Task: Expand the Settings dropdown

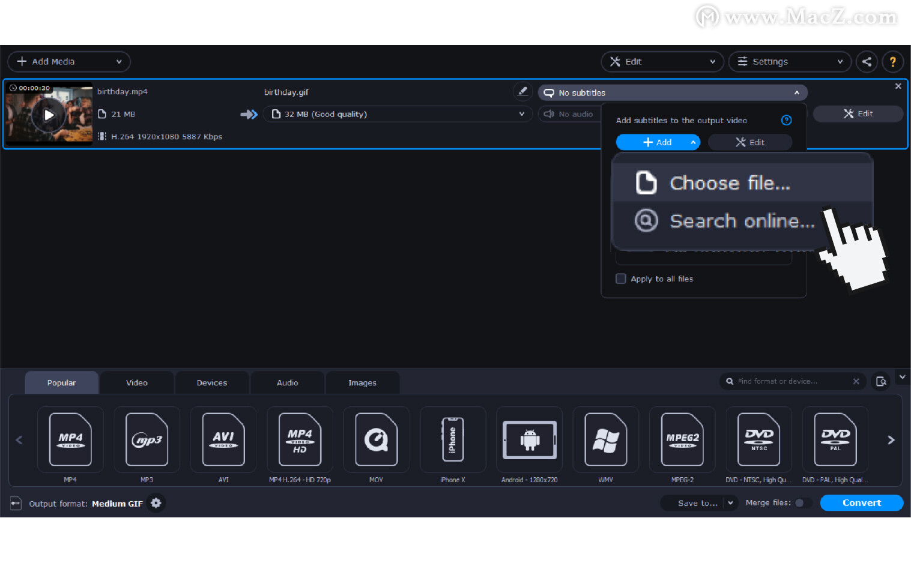Action: tap(790, 61)
